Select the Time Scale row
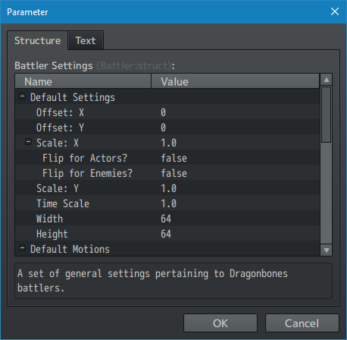The image size is (347, 340). 167,203
